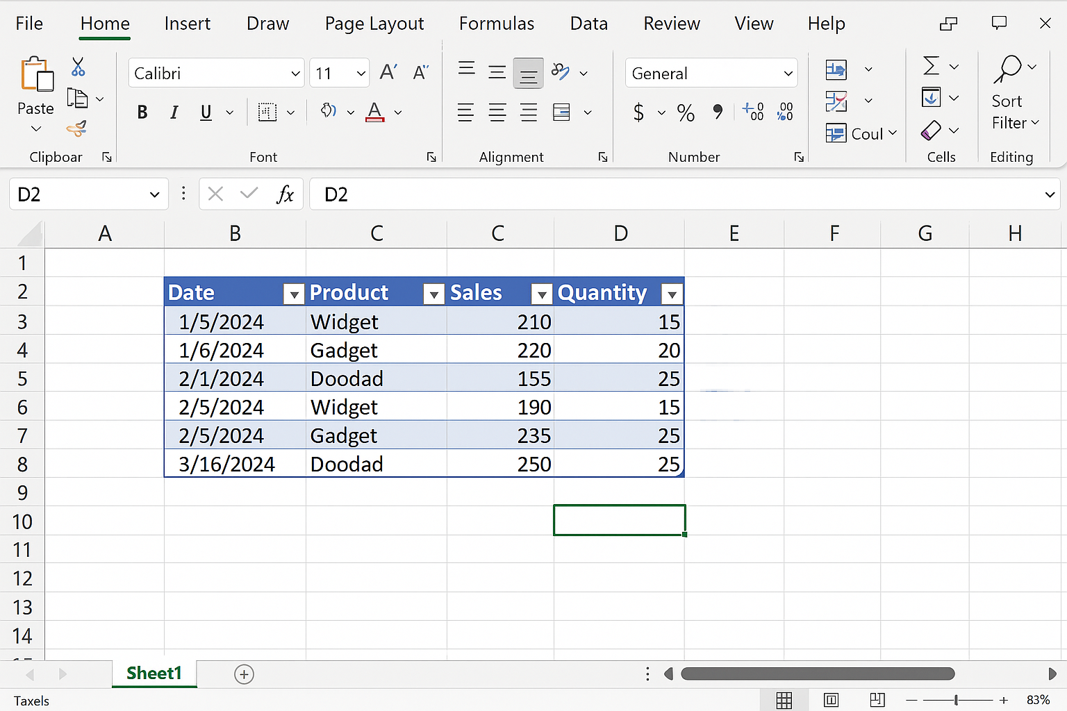Screen dimensions: 1067x711
Task: Add a new sheet with plus button
Action: (x=244, y=674)
